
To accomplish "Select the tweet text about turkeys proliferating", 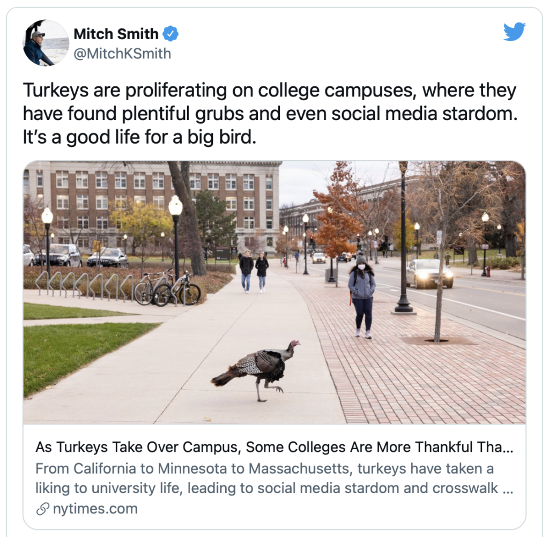I will [270, 114].
